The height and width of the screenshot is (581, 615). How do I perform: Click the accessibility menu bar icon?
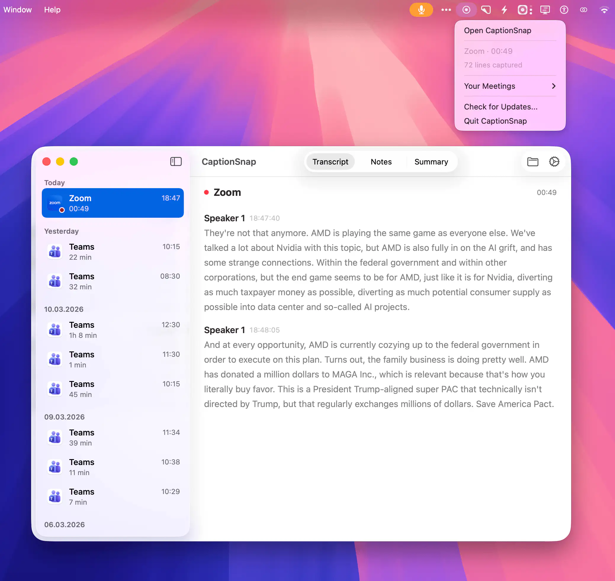tap(564, 10)
